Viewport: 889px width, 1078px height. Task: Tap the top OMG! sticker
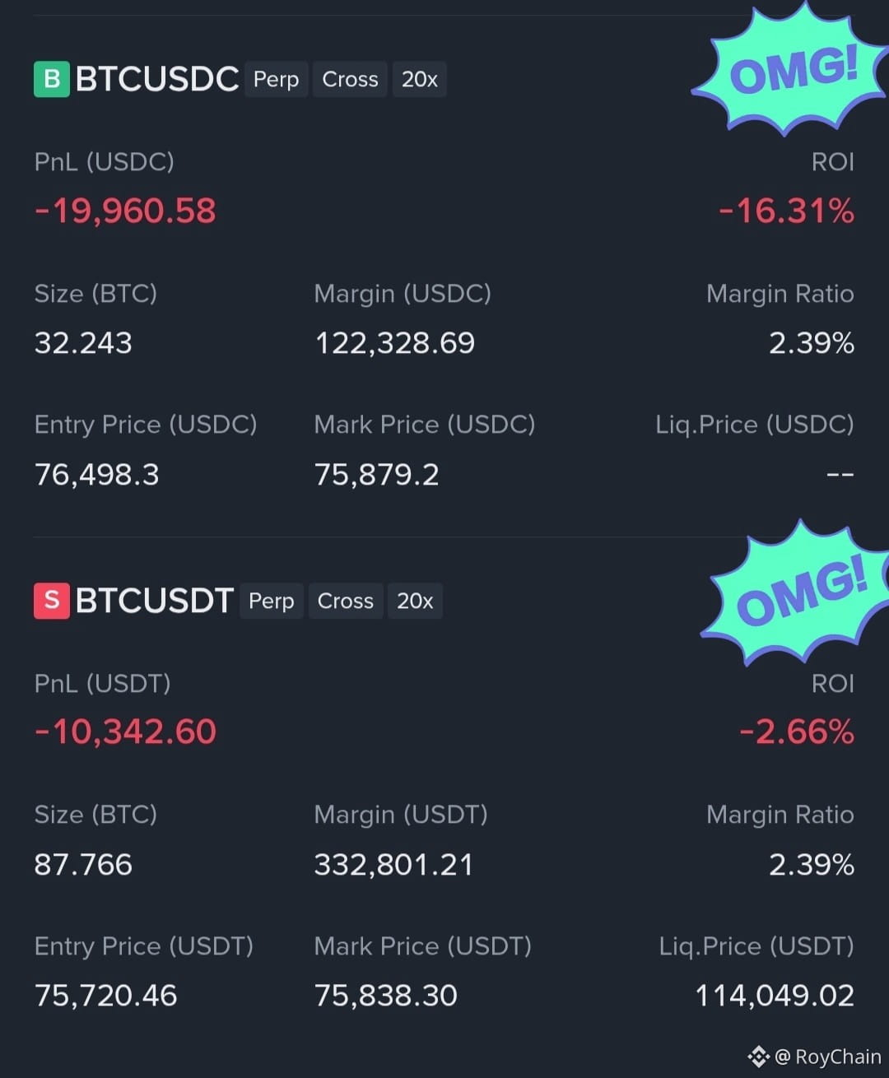point(791,70)
